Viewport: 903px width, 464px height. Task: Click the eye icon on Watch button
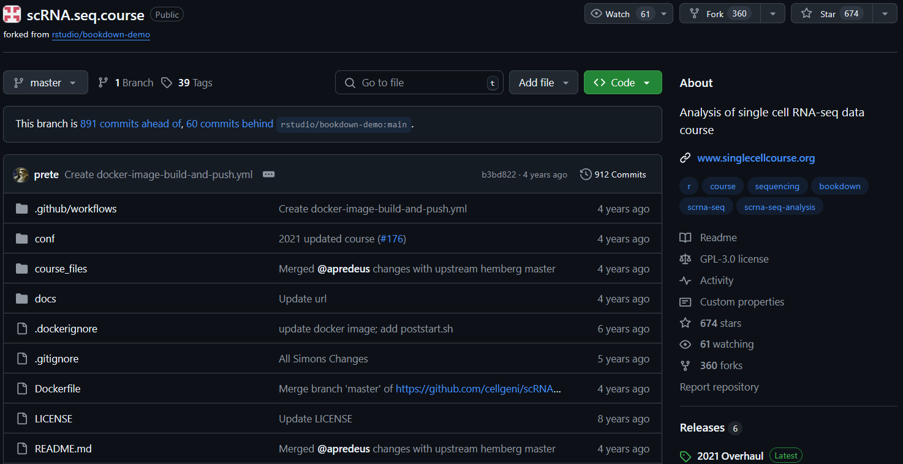pos(596,13)
